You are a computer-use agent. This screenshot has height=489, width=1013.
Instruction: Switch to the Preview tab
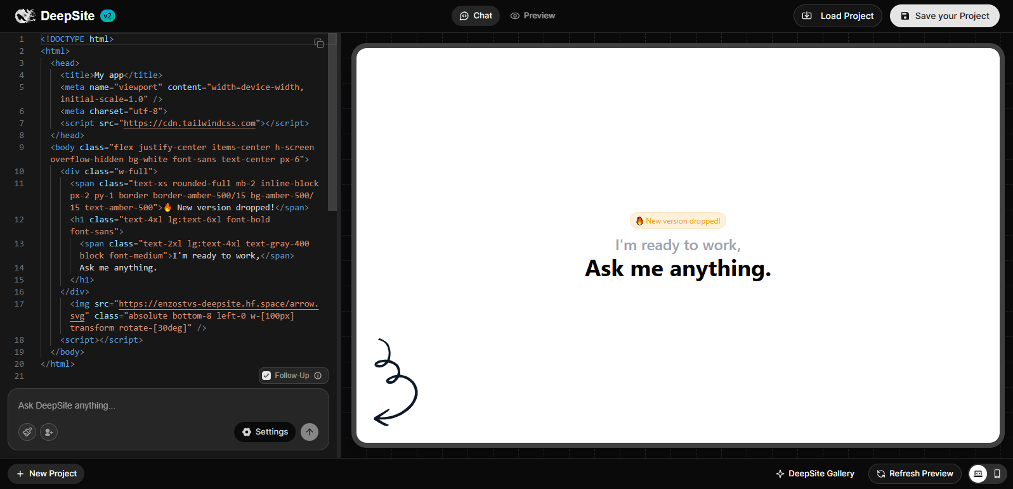tap(533, 16)
